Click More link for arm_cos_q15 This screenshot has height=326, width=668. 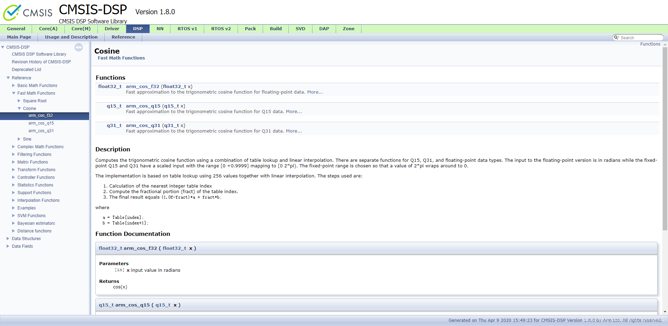[x=294, y=112]
